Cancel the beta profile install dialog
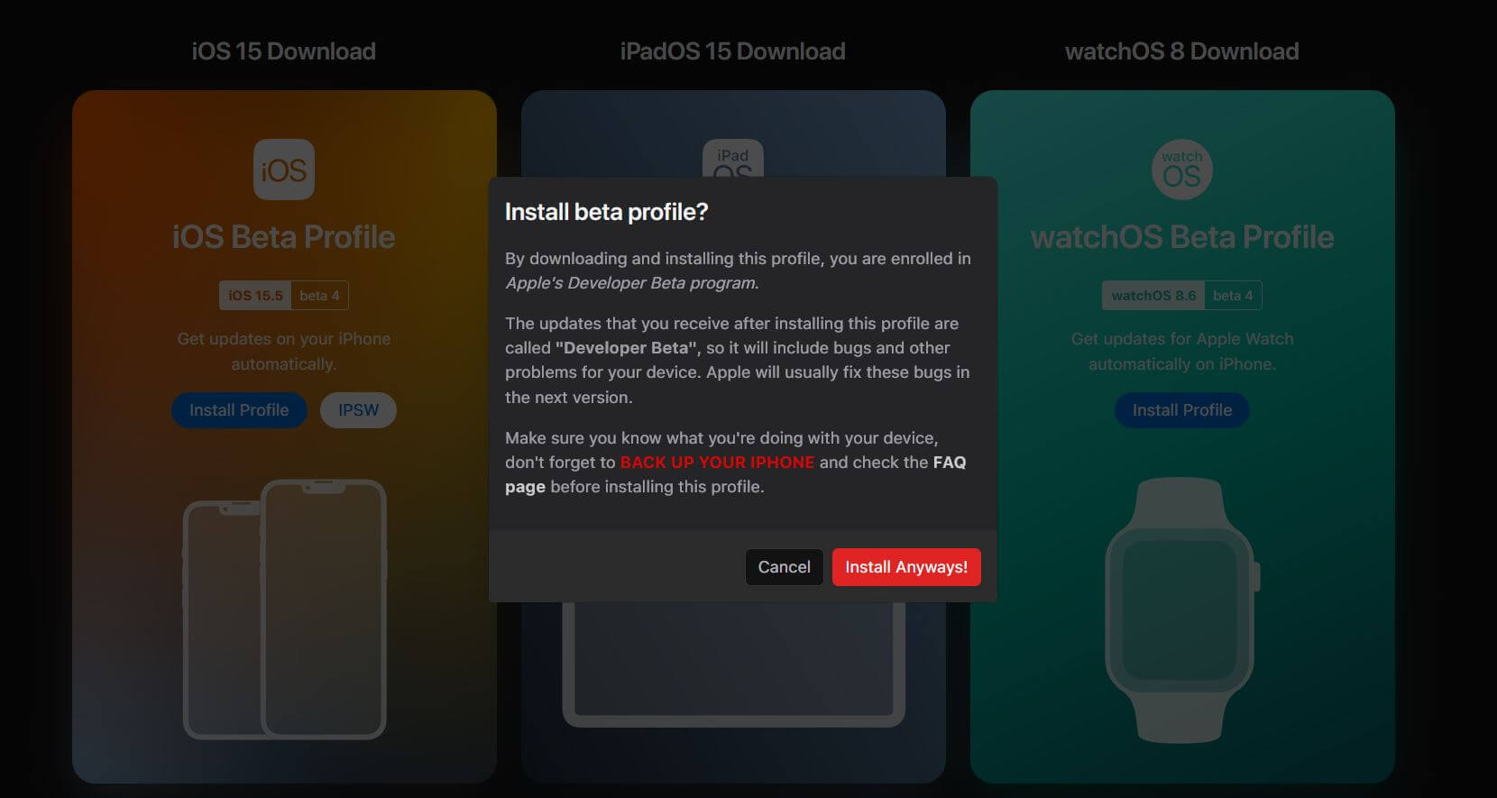The height and width of the screenshot is (798, 1497). pyautogui.click(x=784, y=567)
